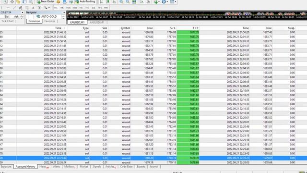Select the H4 timeframe button

tap(87, 8)
